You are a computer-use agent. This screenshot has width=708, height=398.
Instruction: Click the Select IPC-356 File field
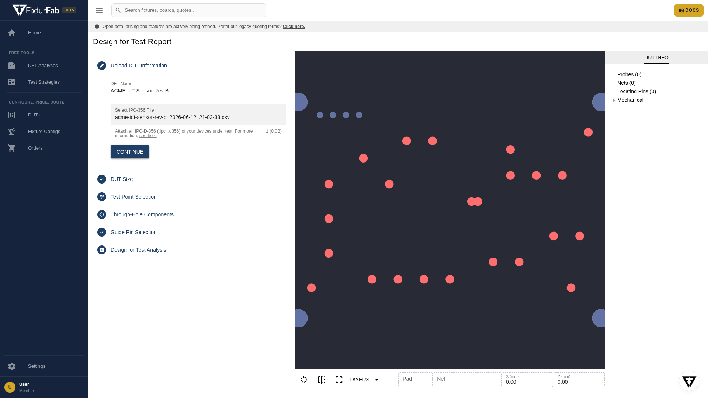click(x=198, y=114)
